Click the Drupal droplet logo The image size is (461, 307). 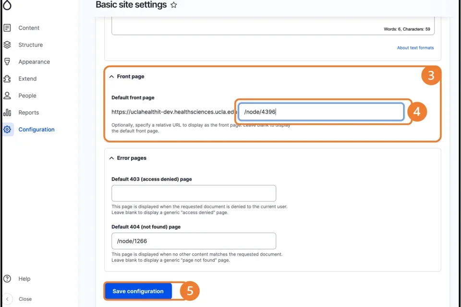[x=7, y=5]
